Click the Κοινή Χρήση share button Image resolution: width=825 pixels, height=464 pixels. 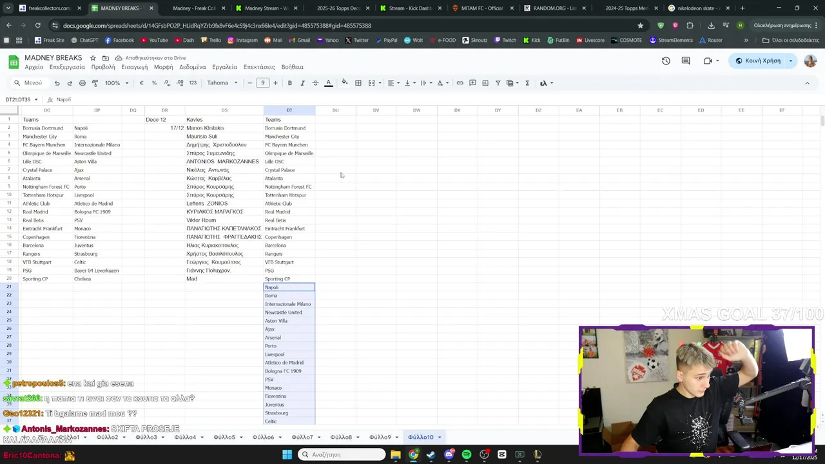757,61
